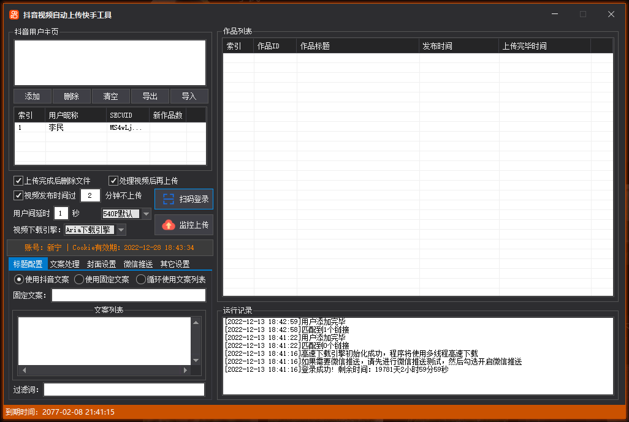Viewport: 629px width, 422px height.
Task: Click the 文案列表 scroll right arrow
Action: click(x=185, y=371)
